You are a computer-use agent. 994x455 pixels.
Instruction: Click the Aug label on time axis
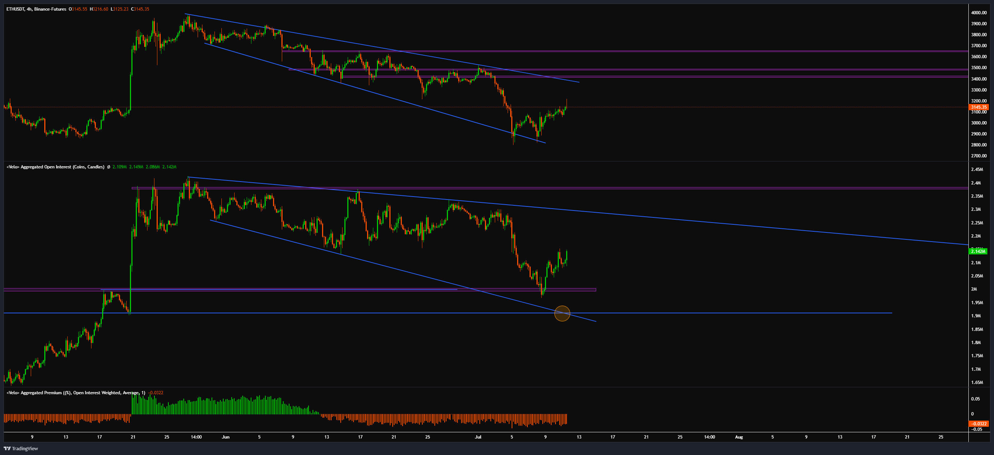click(739, 437)
